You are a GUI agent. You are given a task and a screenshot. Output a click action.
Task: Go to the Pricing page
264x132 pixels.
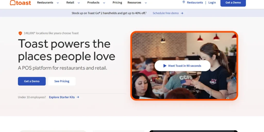coord(117,3)
